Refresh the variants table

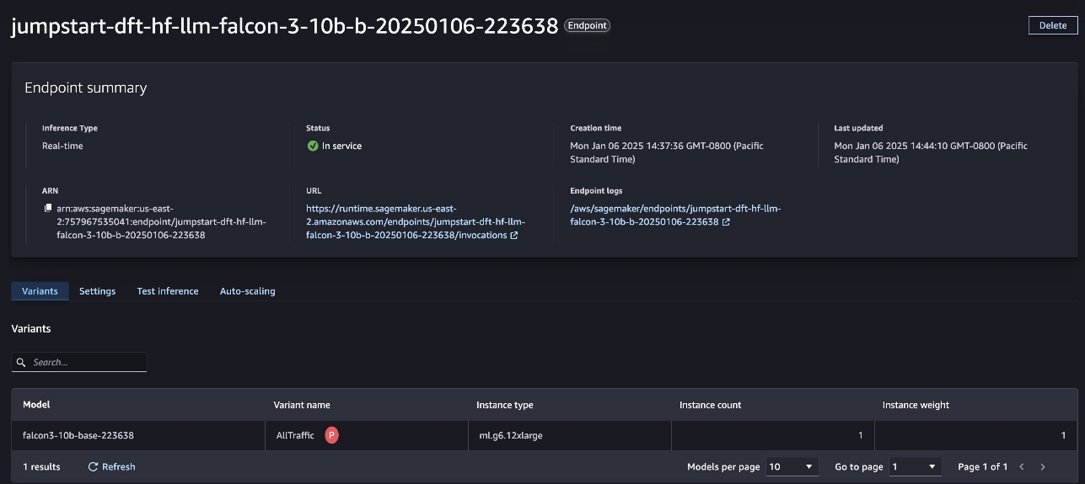(111, 466)
